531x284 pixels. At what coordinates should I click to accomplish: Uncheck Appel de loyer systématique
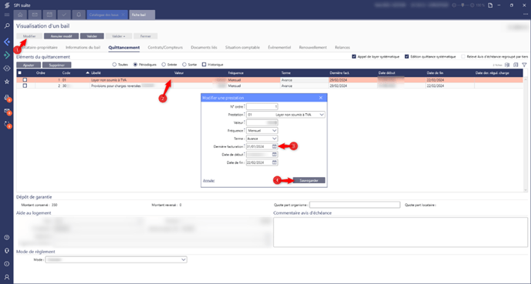354,56
